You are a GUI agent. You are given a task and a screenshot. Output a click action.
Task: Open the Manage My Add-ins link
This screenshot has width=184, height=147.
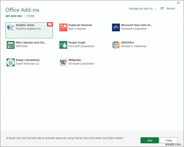141,9
